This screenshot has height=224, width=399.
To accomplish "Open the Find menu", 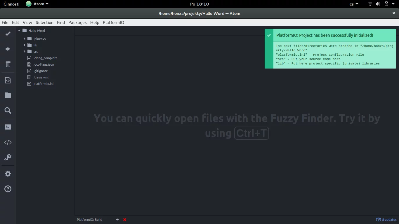I will click(x=61, y=22).
